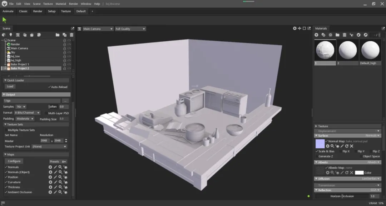Delete the selected material using trash icon
Viewport: 386px width, 206px height.
345,35
